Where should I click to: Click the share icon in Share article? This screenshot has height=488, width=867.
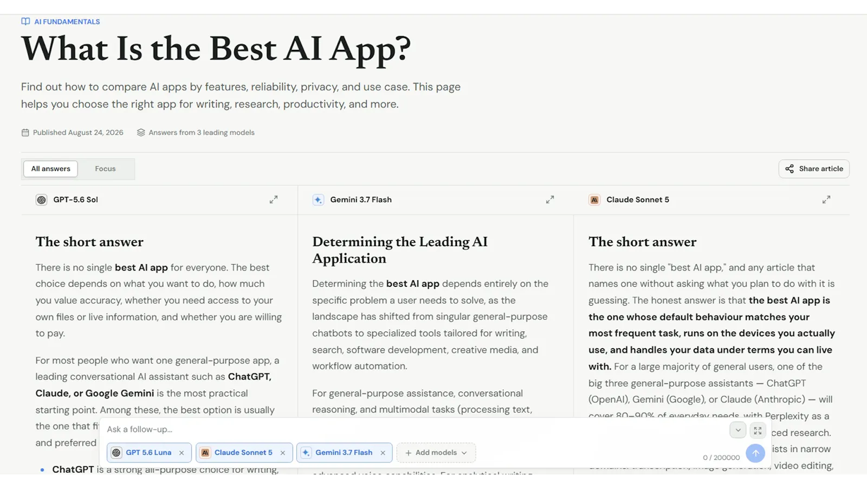pos(790,169)
